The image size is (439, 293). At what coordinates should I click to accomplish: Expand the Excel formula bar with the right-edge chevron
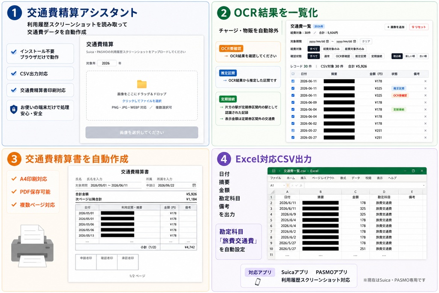424,185
